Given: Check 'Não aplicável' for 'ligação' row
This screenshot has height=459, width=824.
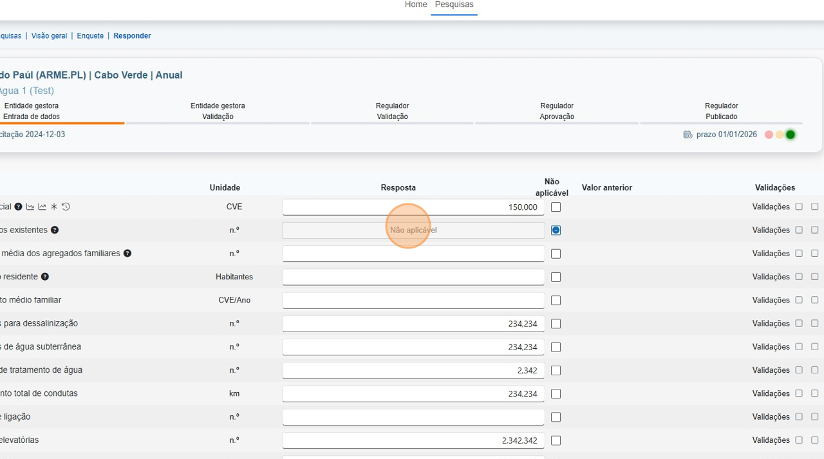Looking at the screenshot, I should tap(556, 417).
